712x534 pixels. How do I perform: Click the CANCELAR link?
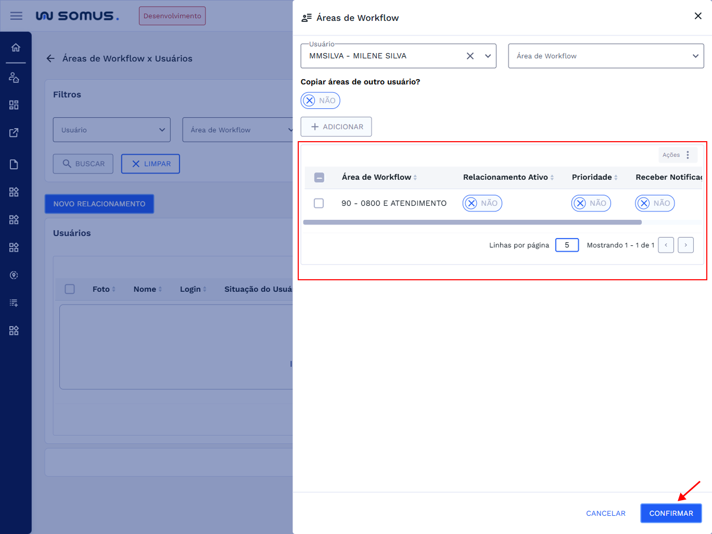click(605, 513)
